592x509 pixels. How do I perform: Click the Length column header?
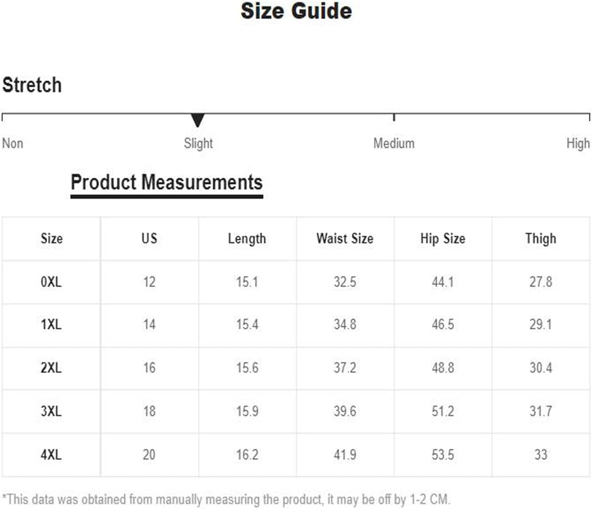point(247,239)
